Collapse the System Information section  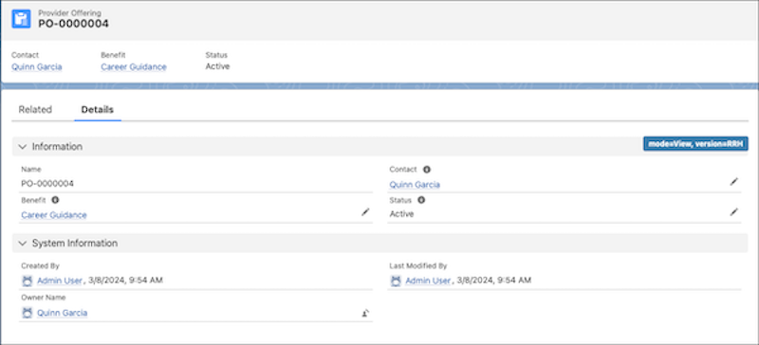click(x=22, y=244)
